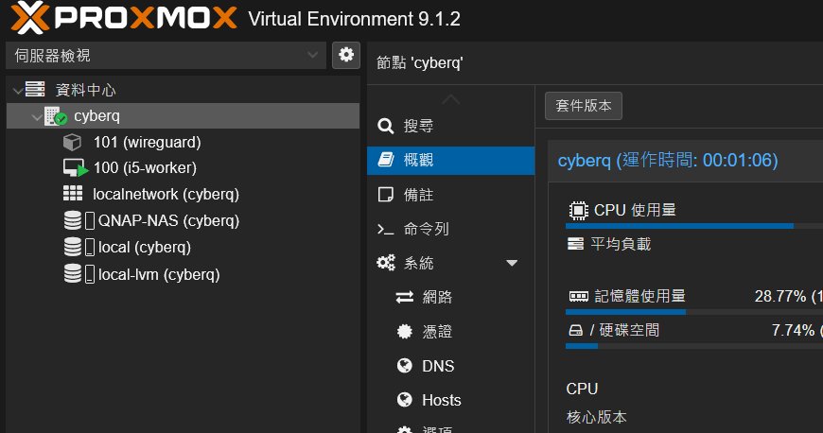The width and height of the screenshot is (823, 433).
Task: Collapse the 資料中心 tree node
Action: (x=17, y=90)
